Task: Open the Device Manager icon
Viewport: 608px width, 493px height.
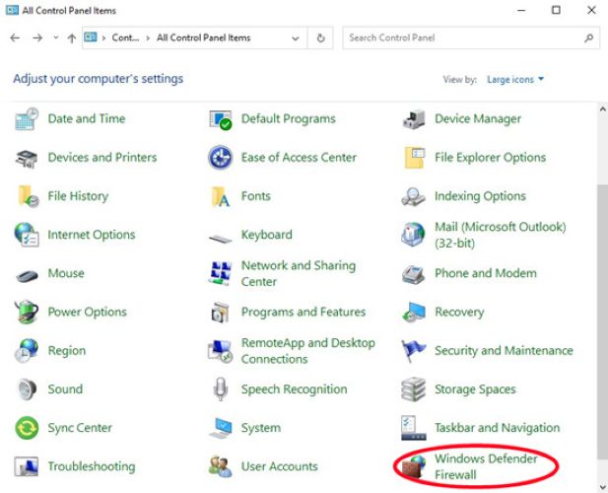Action: coord(414,119)
